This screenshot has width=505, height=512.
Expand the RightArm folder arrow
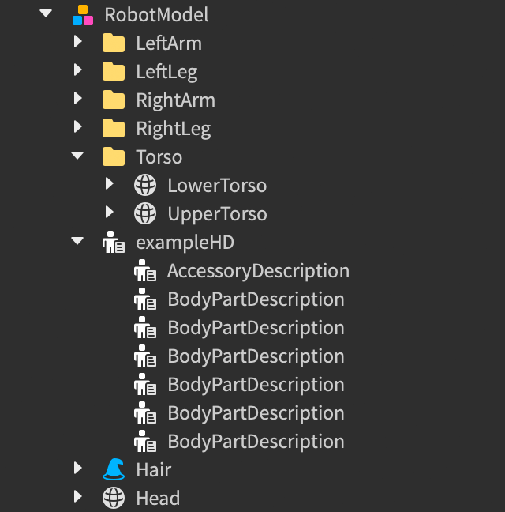coord(77,100)
